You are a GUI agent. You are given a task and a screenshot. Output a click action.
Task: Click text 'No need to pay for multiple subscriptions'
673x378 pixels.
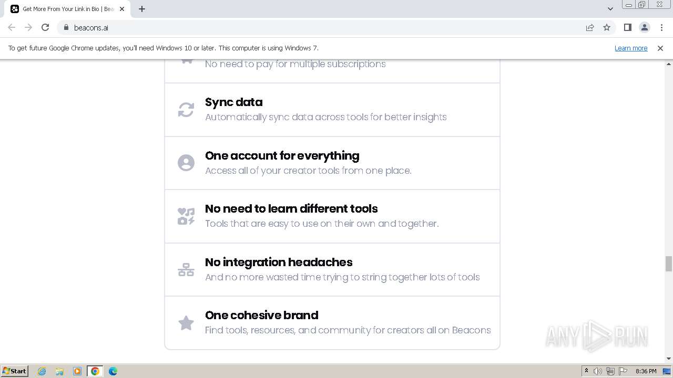tap(295, 64)
